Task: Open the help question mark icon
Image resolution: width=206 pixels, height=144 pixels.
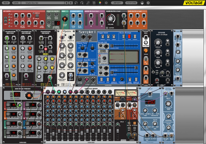Action: 148,3
